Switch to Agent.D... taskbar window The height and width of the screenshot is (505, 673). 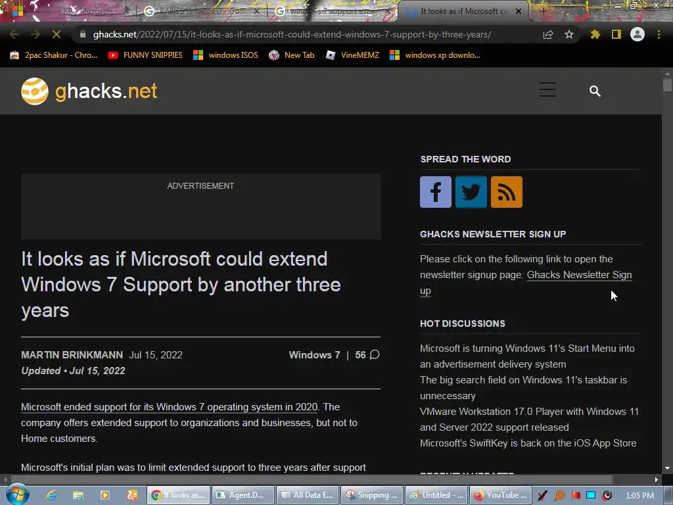pos(244,495)
